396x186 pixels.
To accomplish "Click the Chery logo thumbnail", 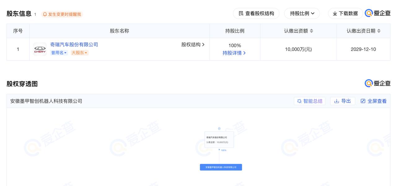I will click(x=40, y=49).
